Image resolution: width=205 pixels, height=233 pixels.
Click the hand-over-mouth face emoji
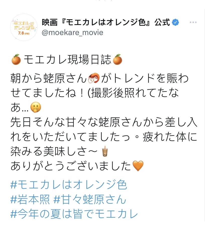[x=36, y=107]
